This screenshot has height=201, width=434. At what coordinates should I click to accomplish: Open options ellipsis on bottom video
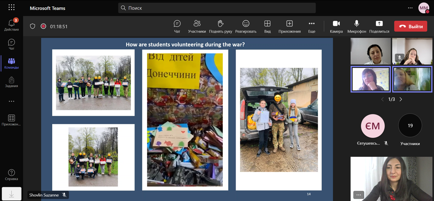coord(358,195)
